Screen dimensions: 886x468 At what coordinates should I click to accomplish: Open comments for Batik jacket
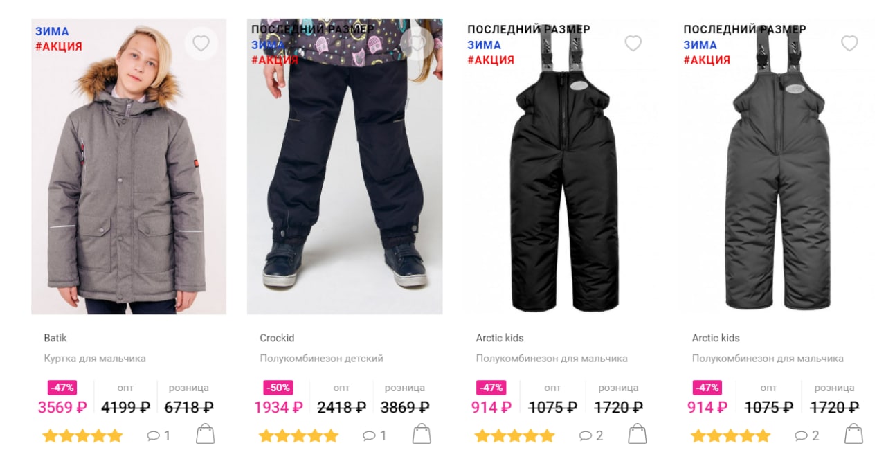(x=159, y=435)
